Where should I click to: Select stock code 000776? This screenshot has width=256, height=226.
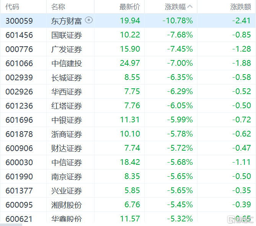(x=19, y=49)
